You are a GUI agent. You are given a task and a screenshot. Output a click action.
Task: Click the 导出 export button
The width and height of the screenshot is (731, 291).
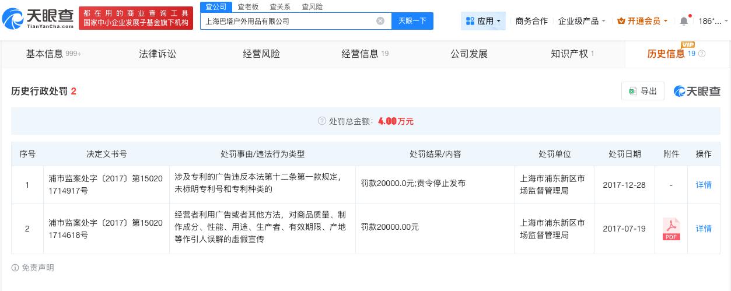point(643,91)
